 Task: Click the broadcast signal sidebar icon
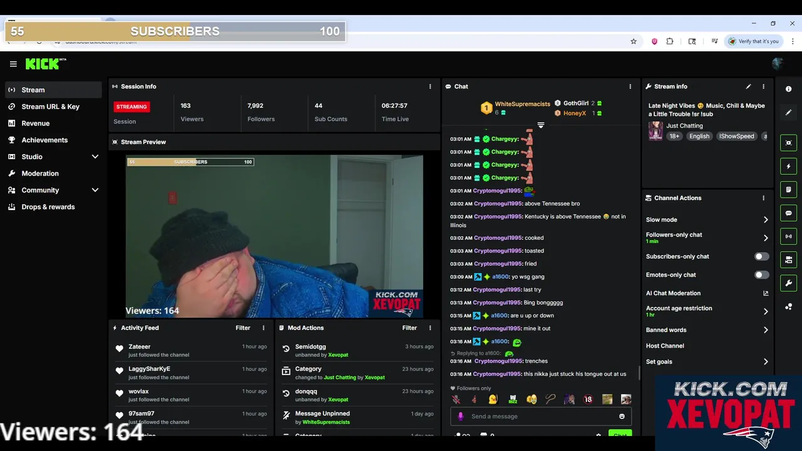(788, 236)
